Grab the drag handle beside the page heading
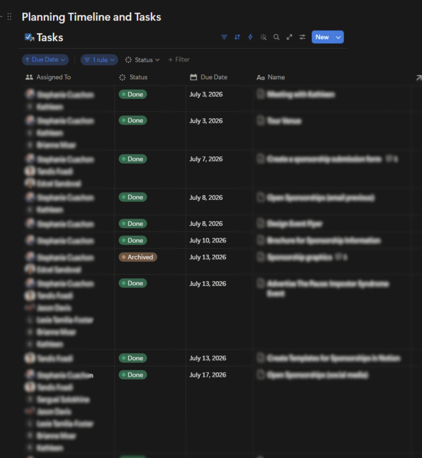This screenshot has height=458, width=422. tap(9, 17)
